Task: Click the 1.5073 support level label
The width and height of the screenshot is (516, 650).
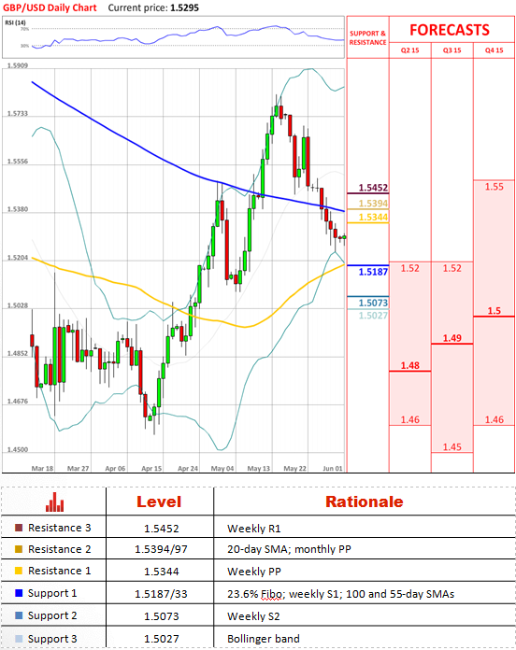Action: coord(373,303)
